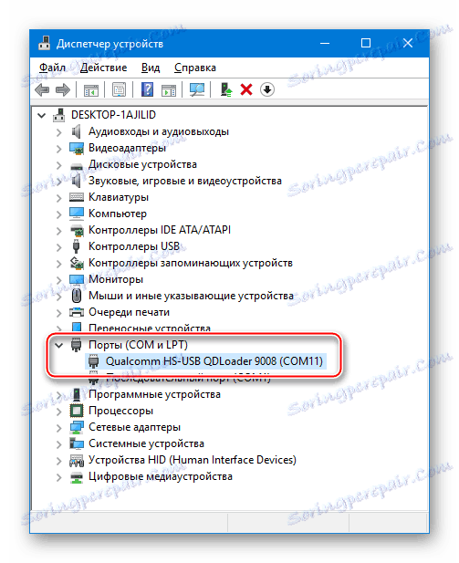Click the red X uninstall device icon

click(x=246, y=89)
